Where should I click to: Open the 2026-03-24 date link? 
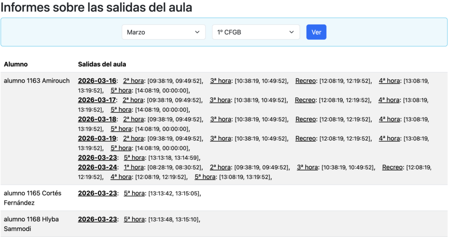tap(97, 167)
